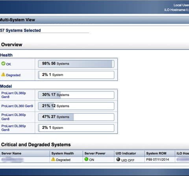Click the Overview section heading
The width and height of the screenshot is (189, 176).
tap(12, 45)
